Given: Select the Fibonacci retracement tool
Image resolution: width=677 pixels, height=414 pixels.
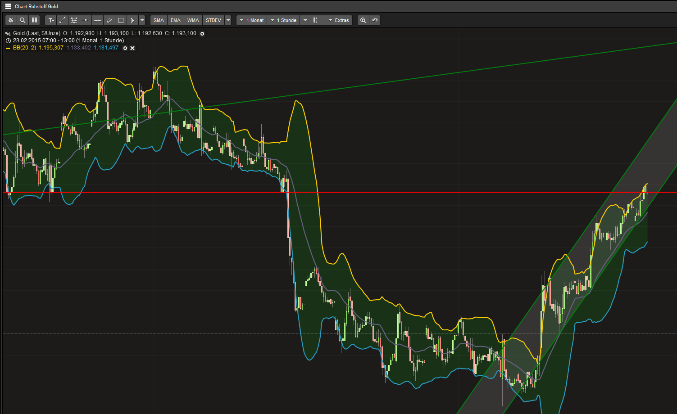Looking at the screenshot, I should (x=74, y=20).
